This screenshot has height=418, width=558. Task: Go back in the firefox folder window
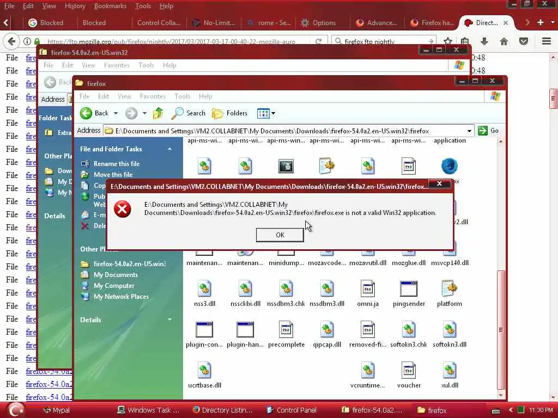click(94, 113)
